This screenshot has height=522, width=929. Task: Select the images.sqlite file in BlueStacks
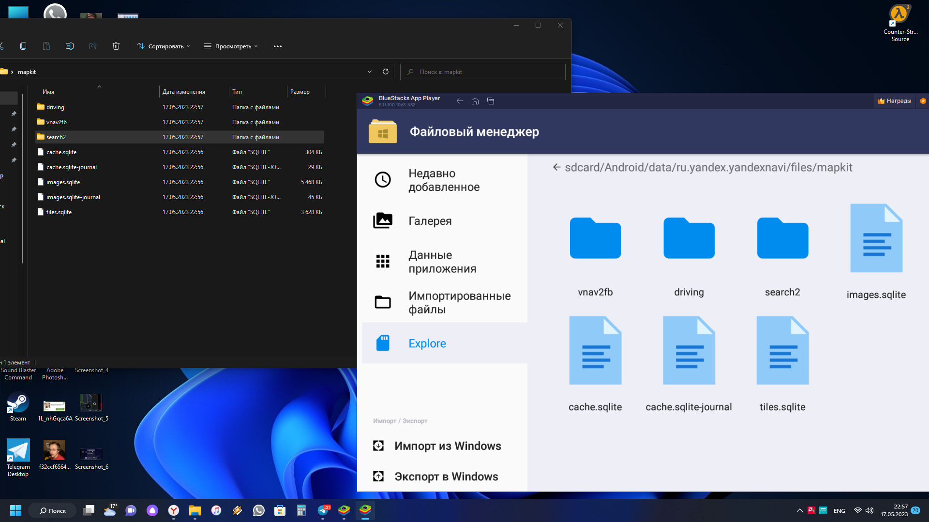click(876, 248)
